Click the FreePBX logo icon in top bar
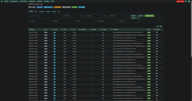Image resolution: width=192 pixels, height=101 pixels. [2, 1]
